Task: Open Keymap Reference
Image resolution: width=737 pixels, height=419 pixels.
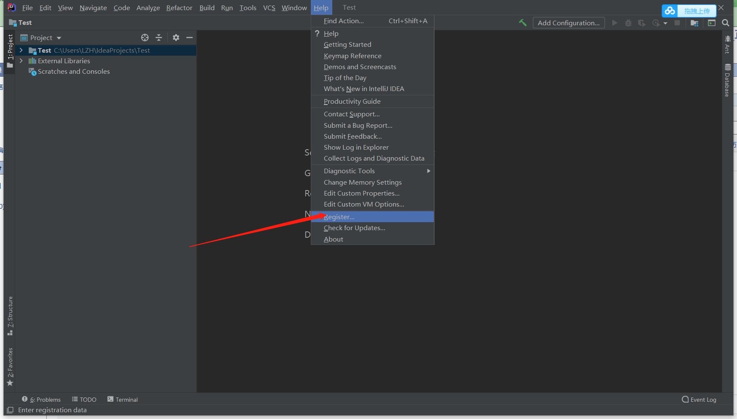Action: coord(372,56)
